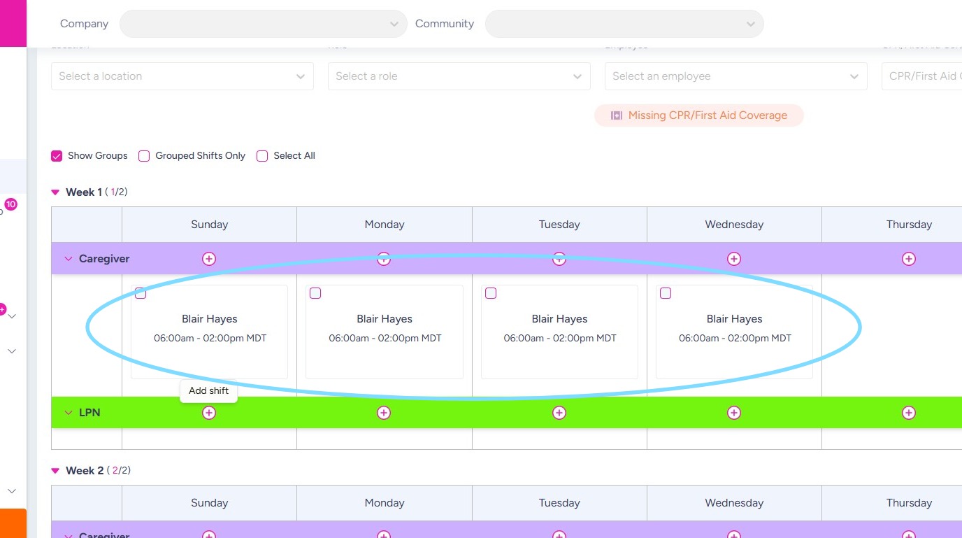Add an LPN shift on Wednesday
Image resolution: width=962 pixels, height=538 pixels.
click(734, 413)
